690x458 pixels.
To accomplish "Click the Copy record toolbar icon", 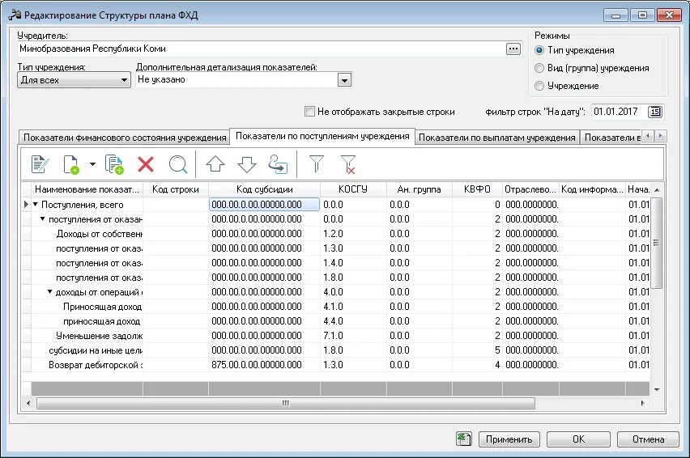I will pos(114,165).
